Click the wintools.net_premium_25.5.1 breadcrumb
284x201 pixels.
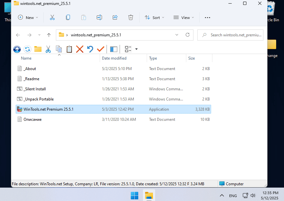(x=96, y=35)
